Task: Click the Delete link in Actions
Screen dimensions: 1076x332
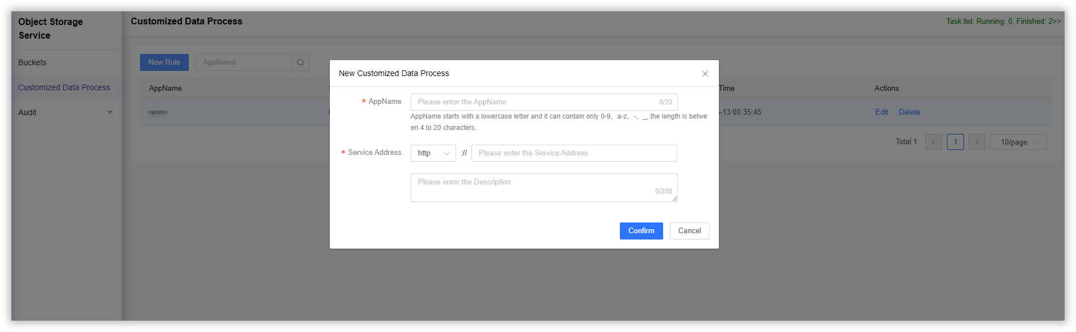Action: (x=909, y=112)
